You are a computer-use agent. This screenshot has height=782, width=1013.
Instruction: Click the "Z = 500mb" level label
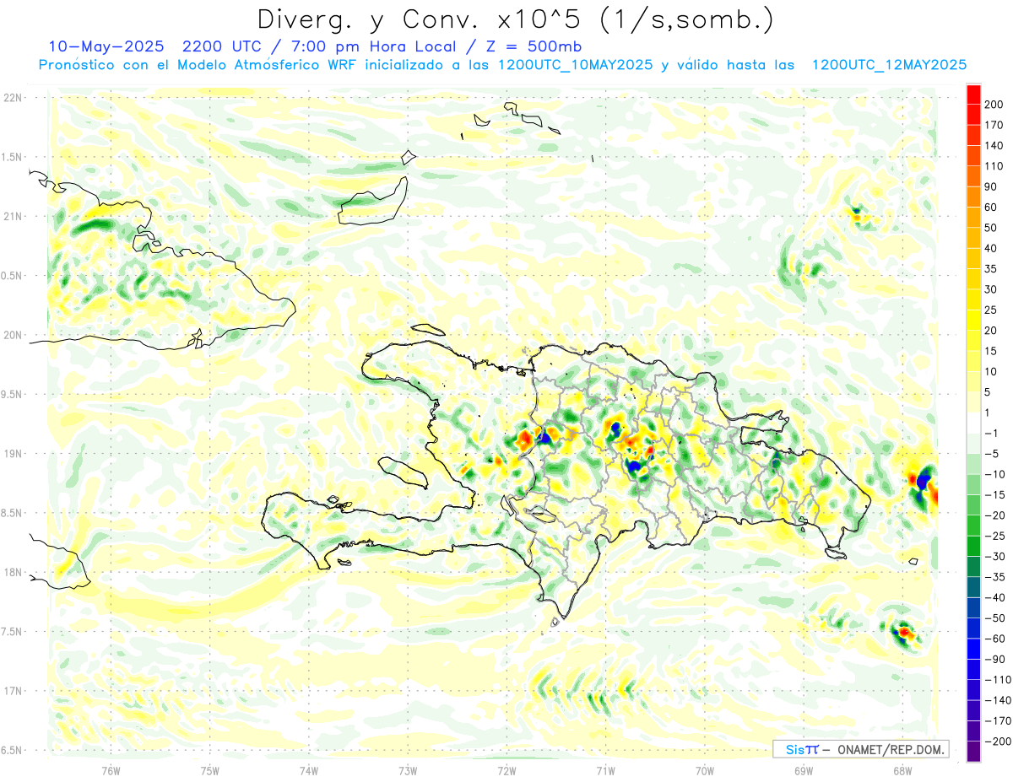pyautogui.click(x=530, y=46)
